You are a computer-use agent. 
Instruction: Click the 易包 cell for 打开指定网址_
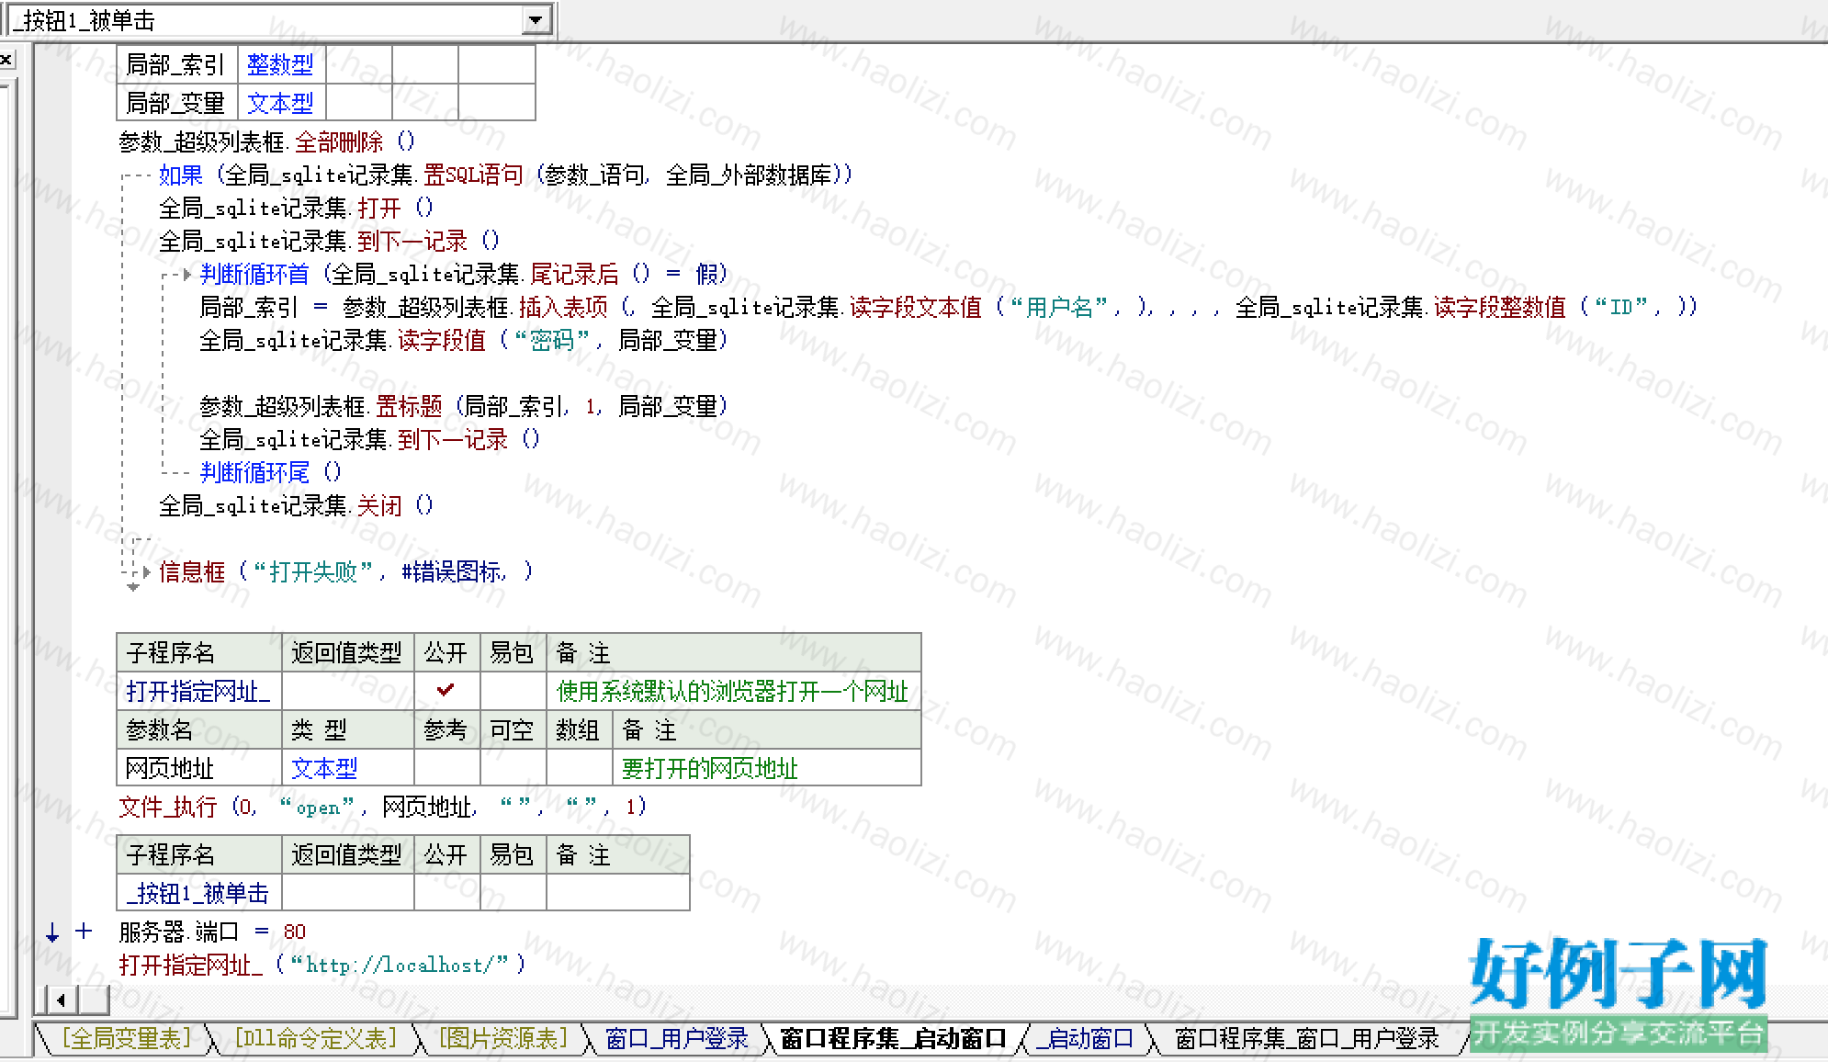[x=513, y=691]
